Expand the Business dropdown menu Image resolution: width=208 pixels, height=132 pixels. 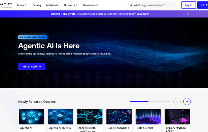pos(71,5)
